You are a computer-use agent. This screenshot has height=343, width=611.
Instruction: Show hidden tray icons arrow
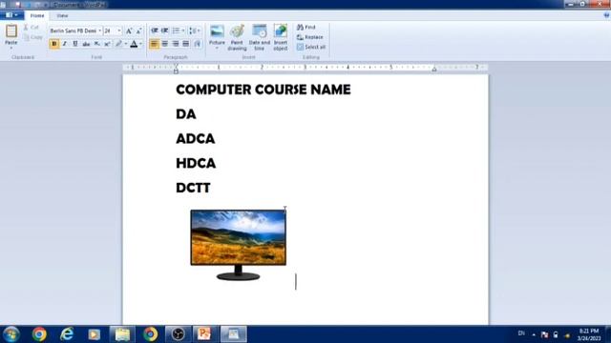click(x=534, y=334)
